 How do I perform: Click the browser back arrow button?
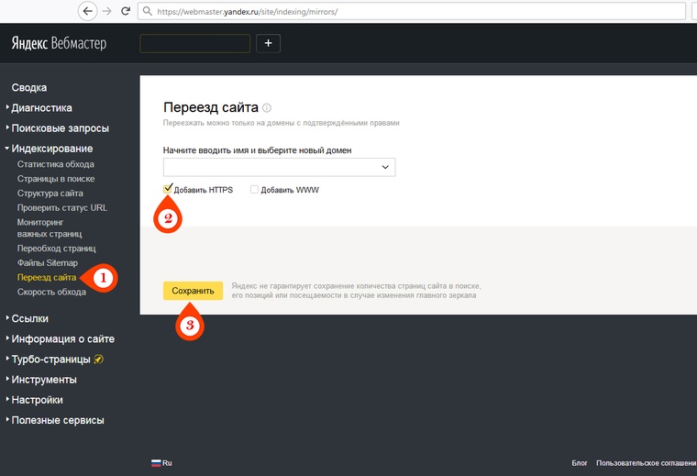tap(88, 11)
